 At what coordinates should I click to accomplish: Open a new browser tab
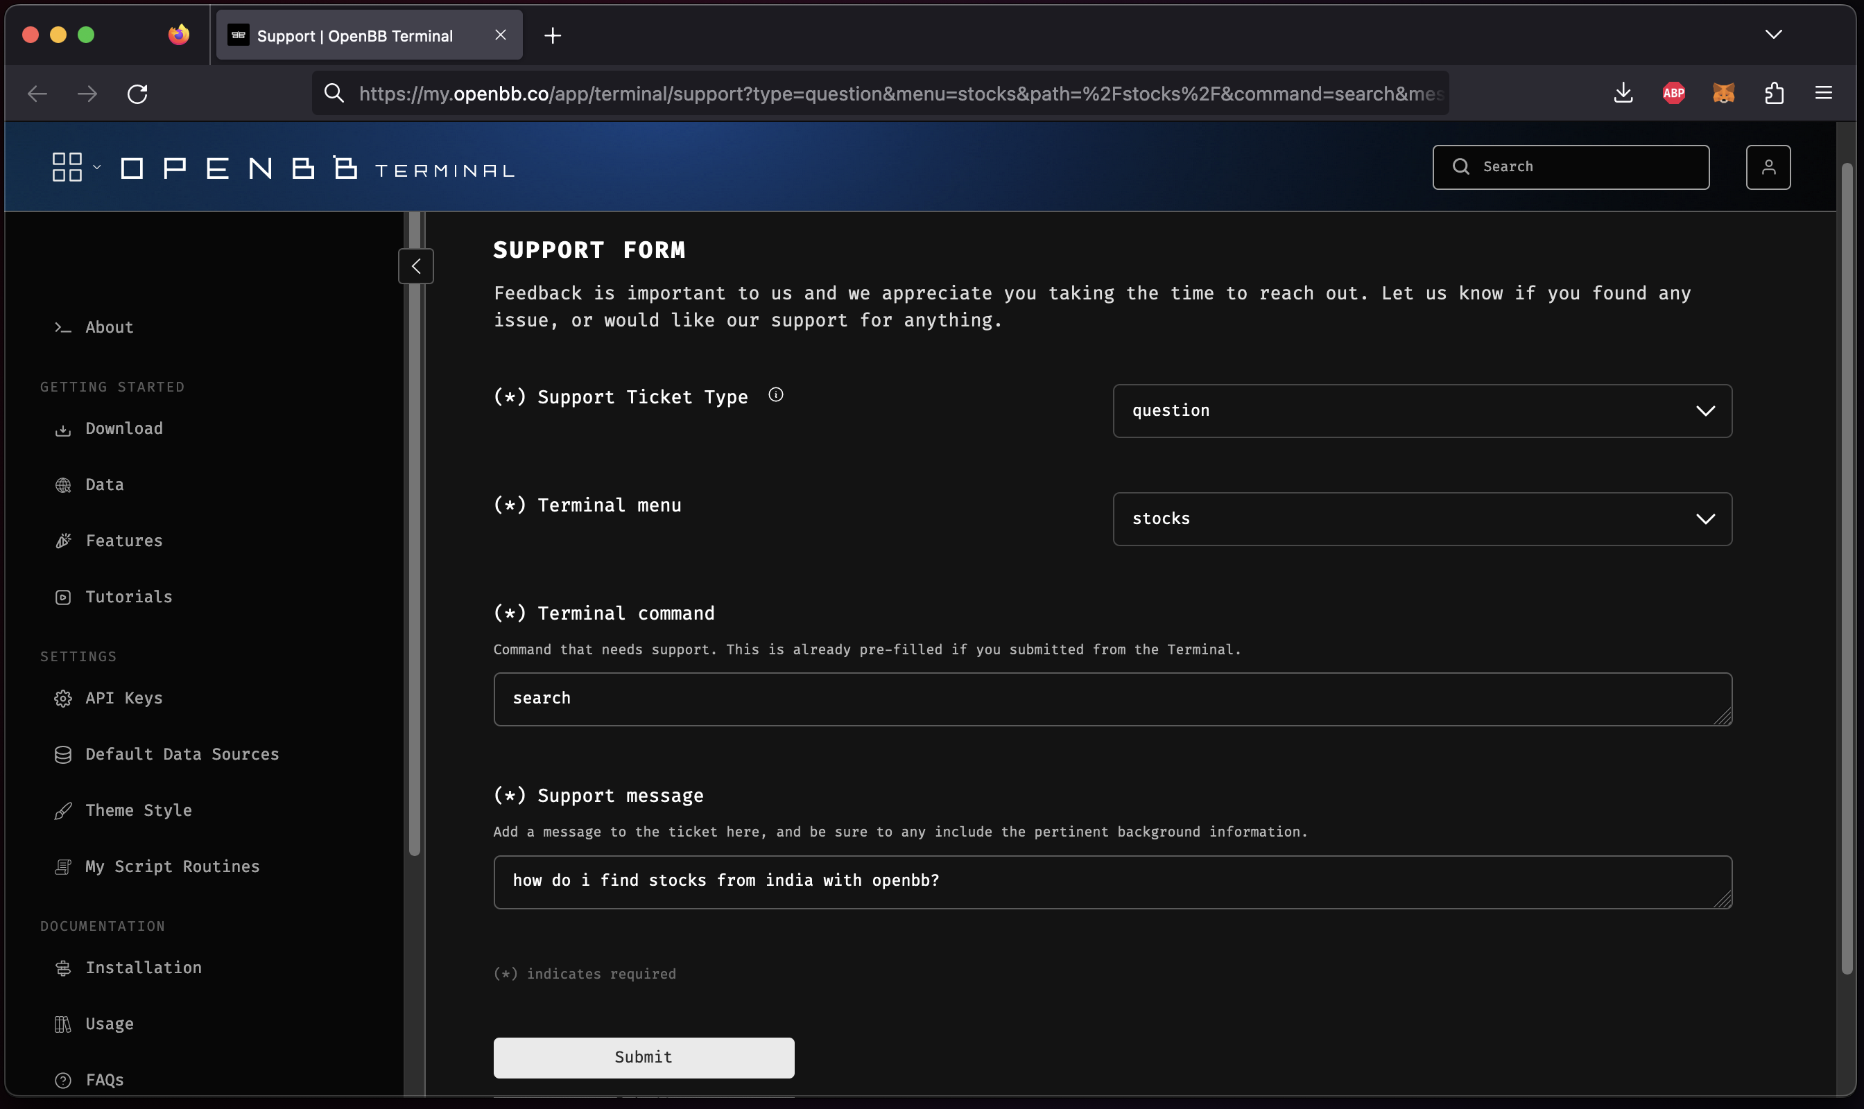tap(552, 35)
